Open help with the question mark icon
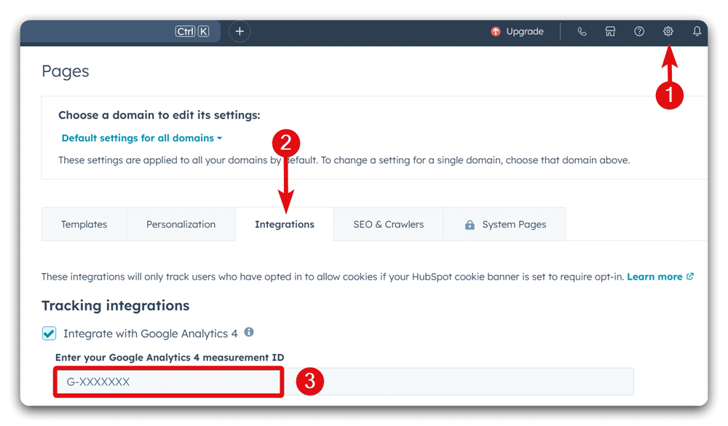This screenshot has height=426, width=728. [638, 31]
